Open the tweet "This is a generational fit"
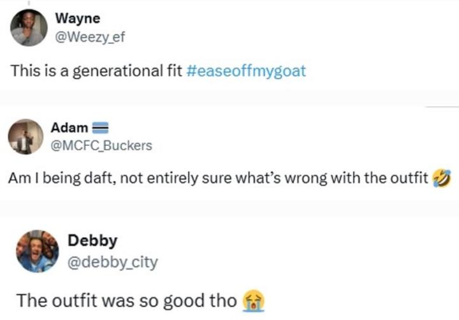The width and height of the screenshot is (459, 320). 96,70
